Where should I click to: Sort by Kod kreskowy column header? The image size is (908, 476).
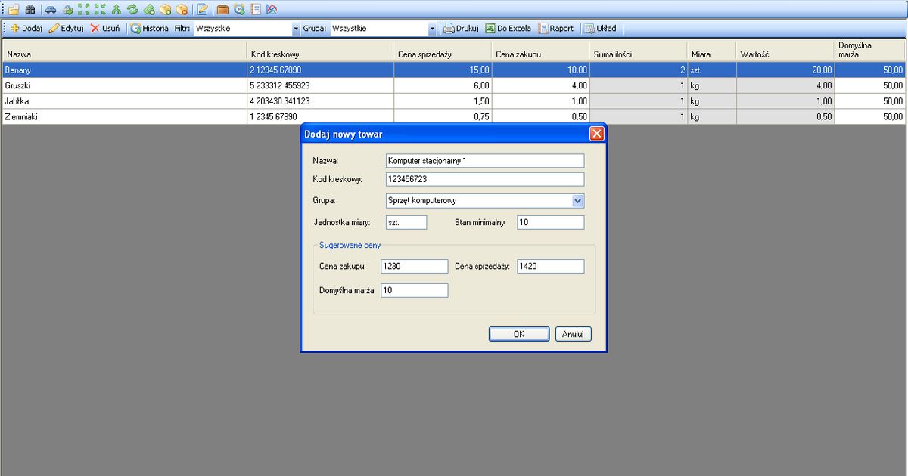point(320,51)
